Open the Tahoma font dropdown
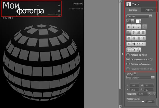 (139, 16)
